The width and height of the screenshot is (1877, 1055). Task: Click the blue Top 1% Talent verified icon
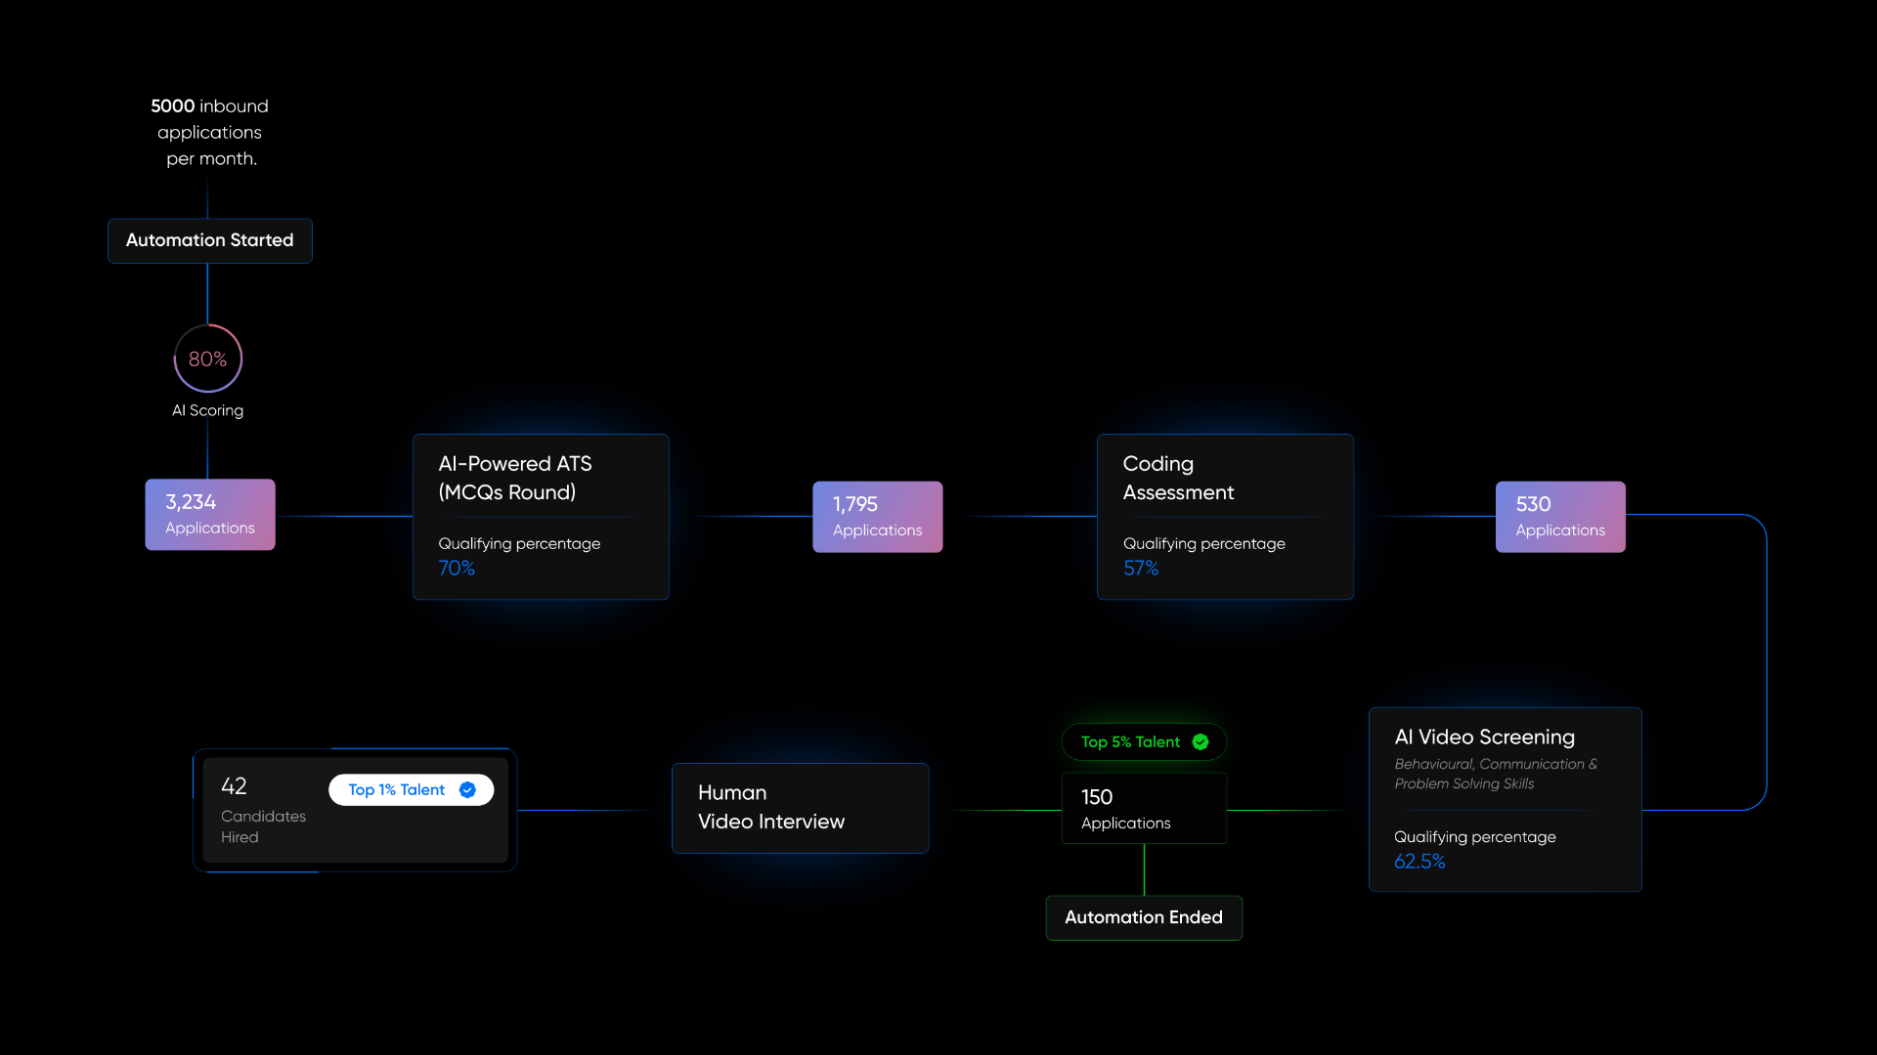pos(467,790)
